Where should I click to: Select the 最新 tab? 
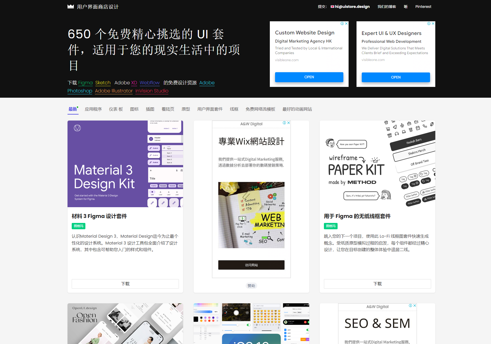(x=73, y=109)
